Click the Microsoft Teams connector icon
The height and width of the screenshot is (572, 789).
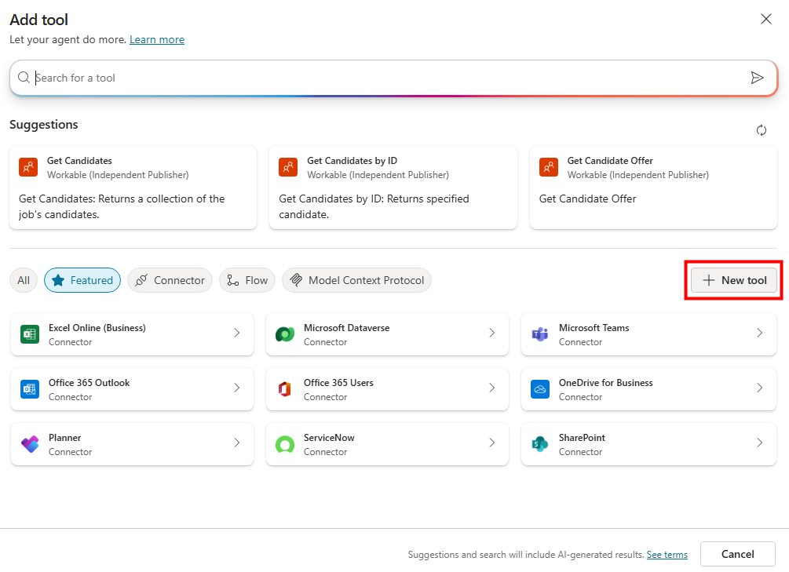pos(540,334)
